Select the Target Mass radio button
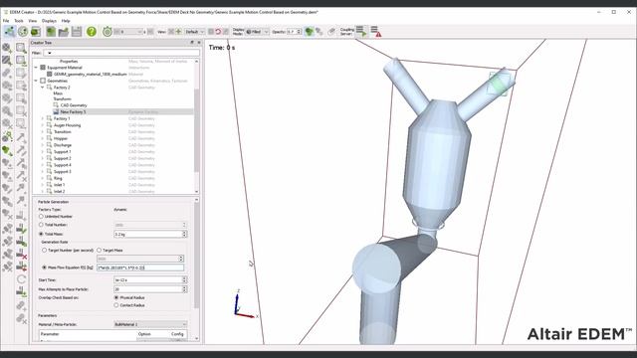 tap(100, 250)
